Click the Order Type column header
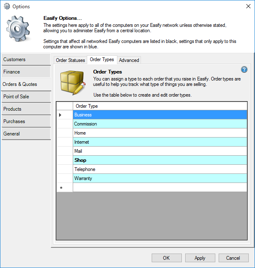This screenshot has height=268, width=255. (160, 106)
